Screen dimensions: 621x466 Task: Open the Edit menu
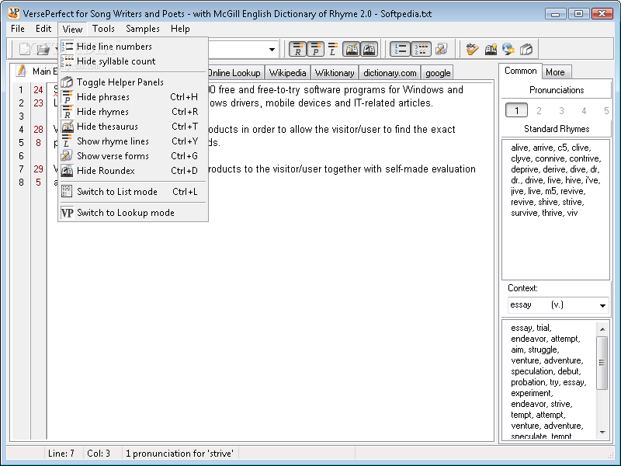[x=43, y=29]
